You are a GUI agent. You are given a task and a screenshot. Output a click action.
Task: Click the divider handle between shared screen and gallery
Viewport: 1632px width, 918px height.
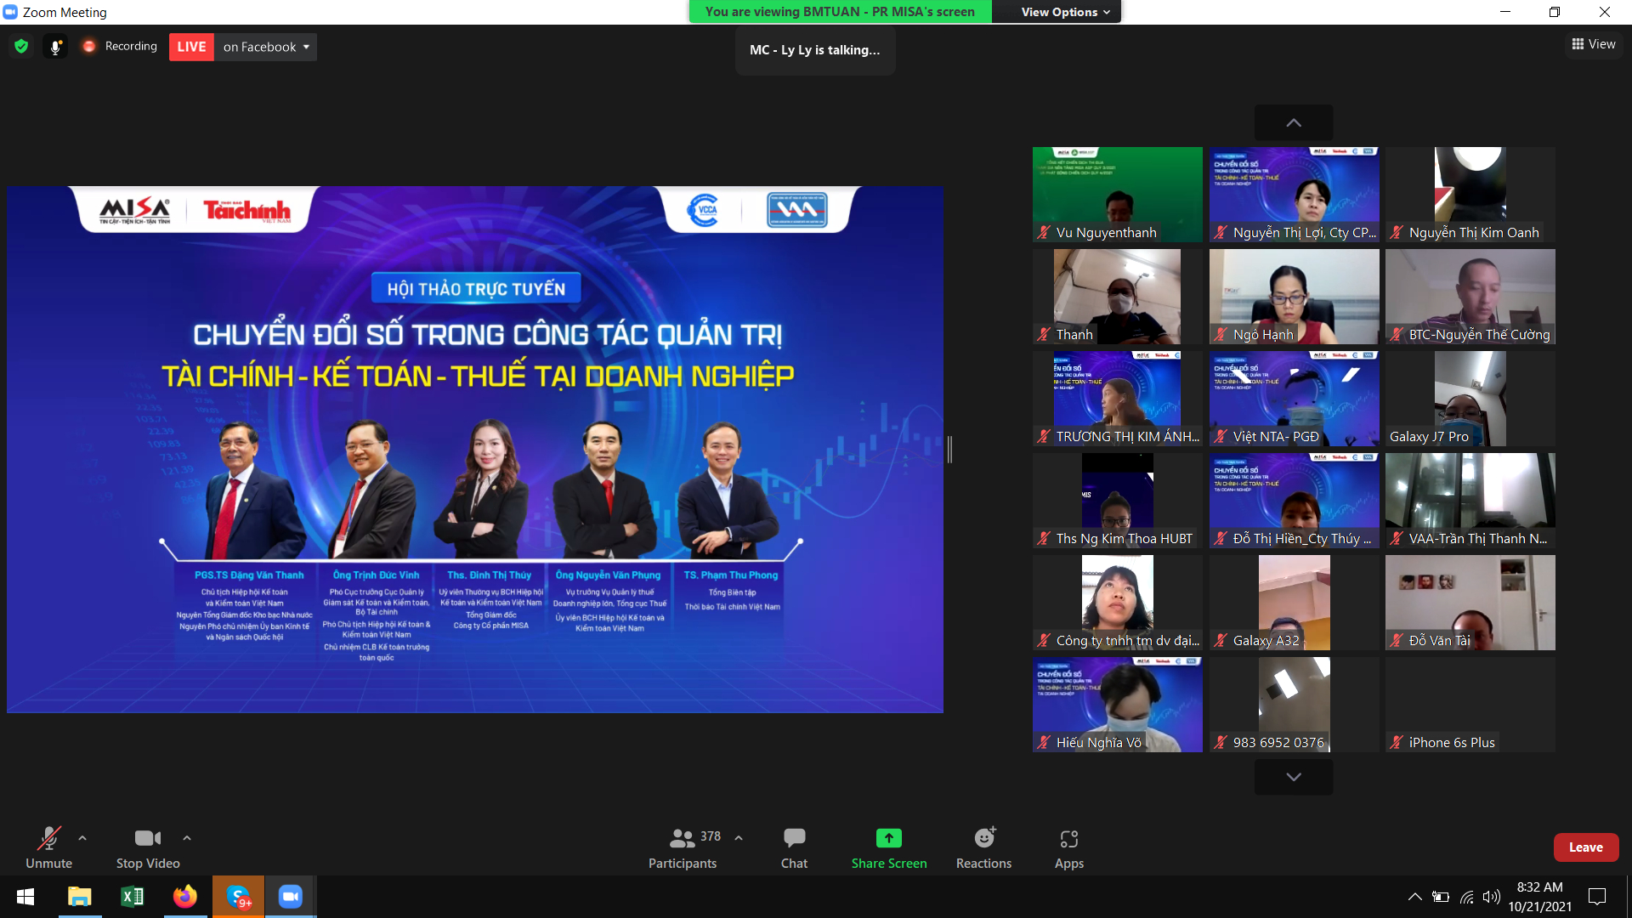949,450
